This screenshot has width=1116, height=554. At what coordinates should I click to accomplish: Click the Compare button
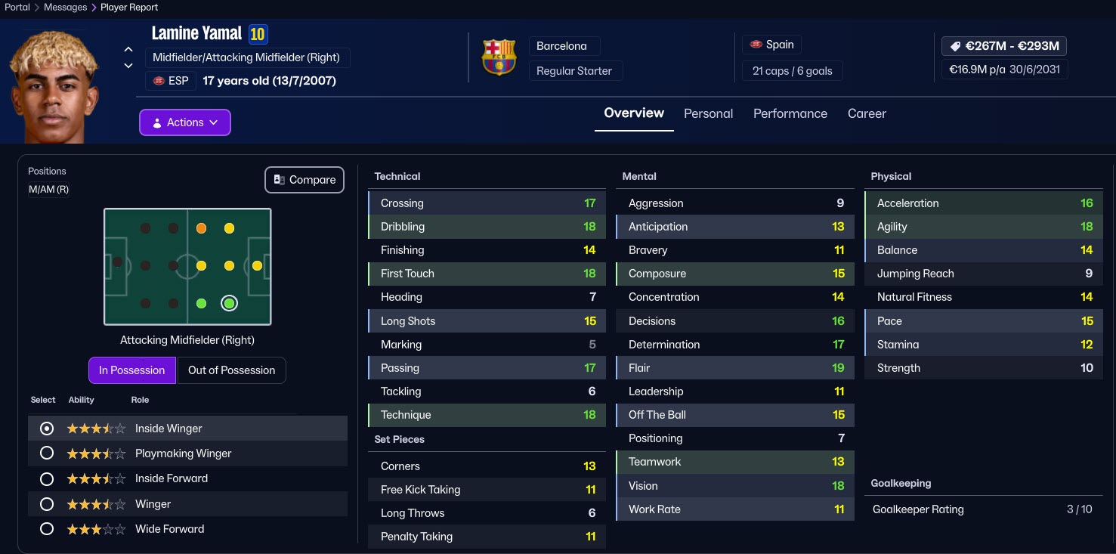305,180
